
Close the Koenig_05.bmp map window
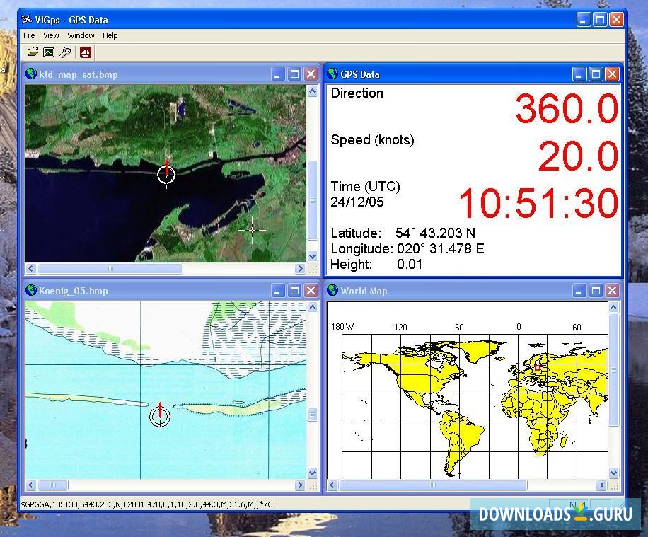(311, 290)
